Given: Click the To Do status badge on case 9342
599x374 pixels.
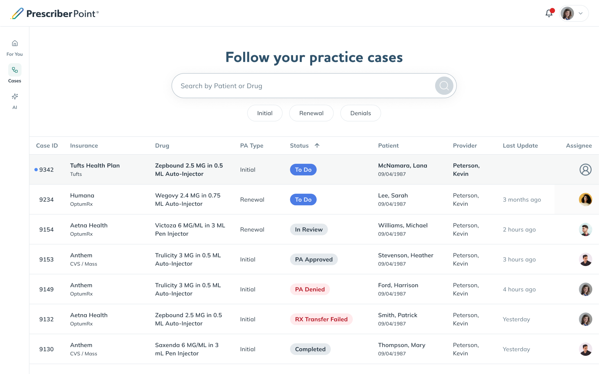Looking at the screenshot, I should 303,170.
